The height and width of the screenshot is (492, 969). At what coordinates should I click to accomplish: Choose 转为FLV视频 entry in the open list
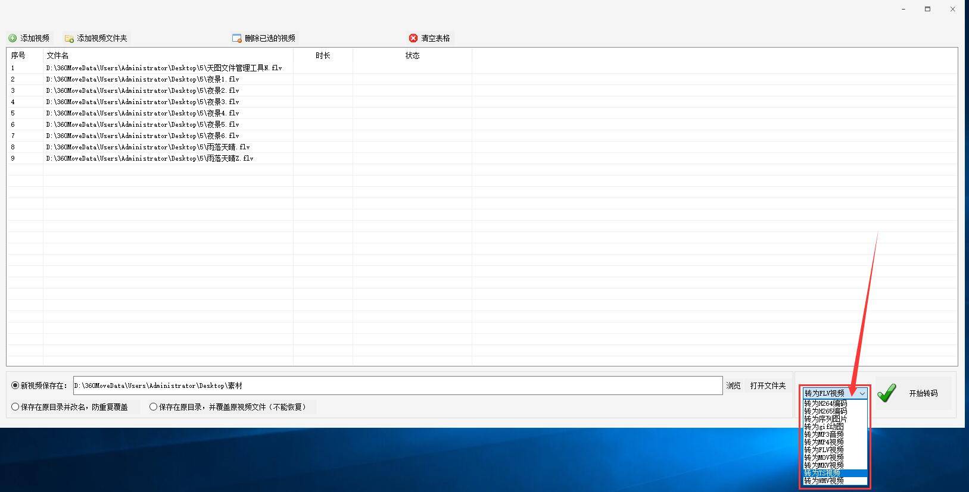click(x=834, y=450)
